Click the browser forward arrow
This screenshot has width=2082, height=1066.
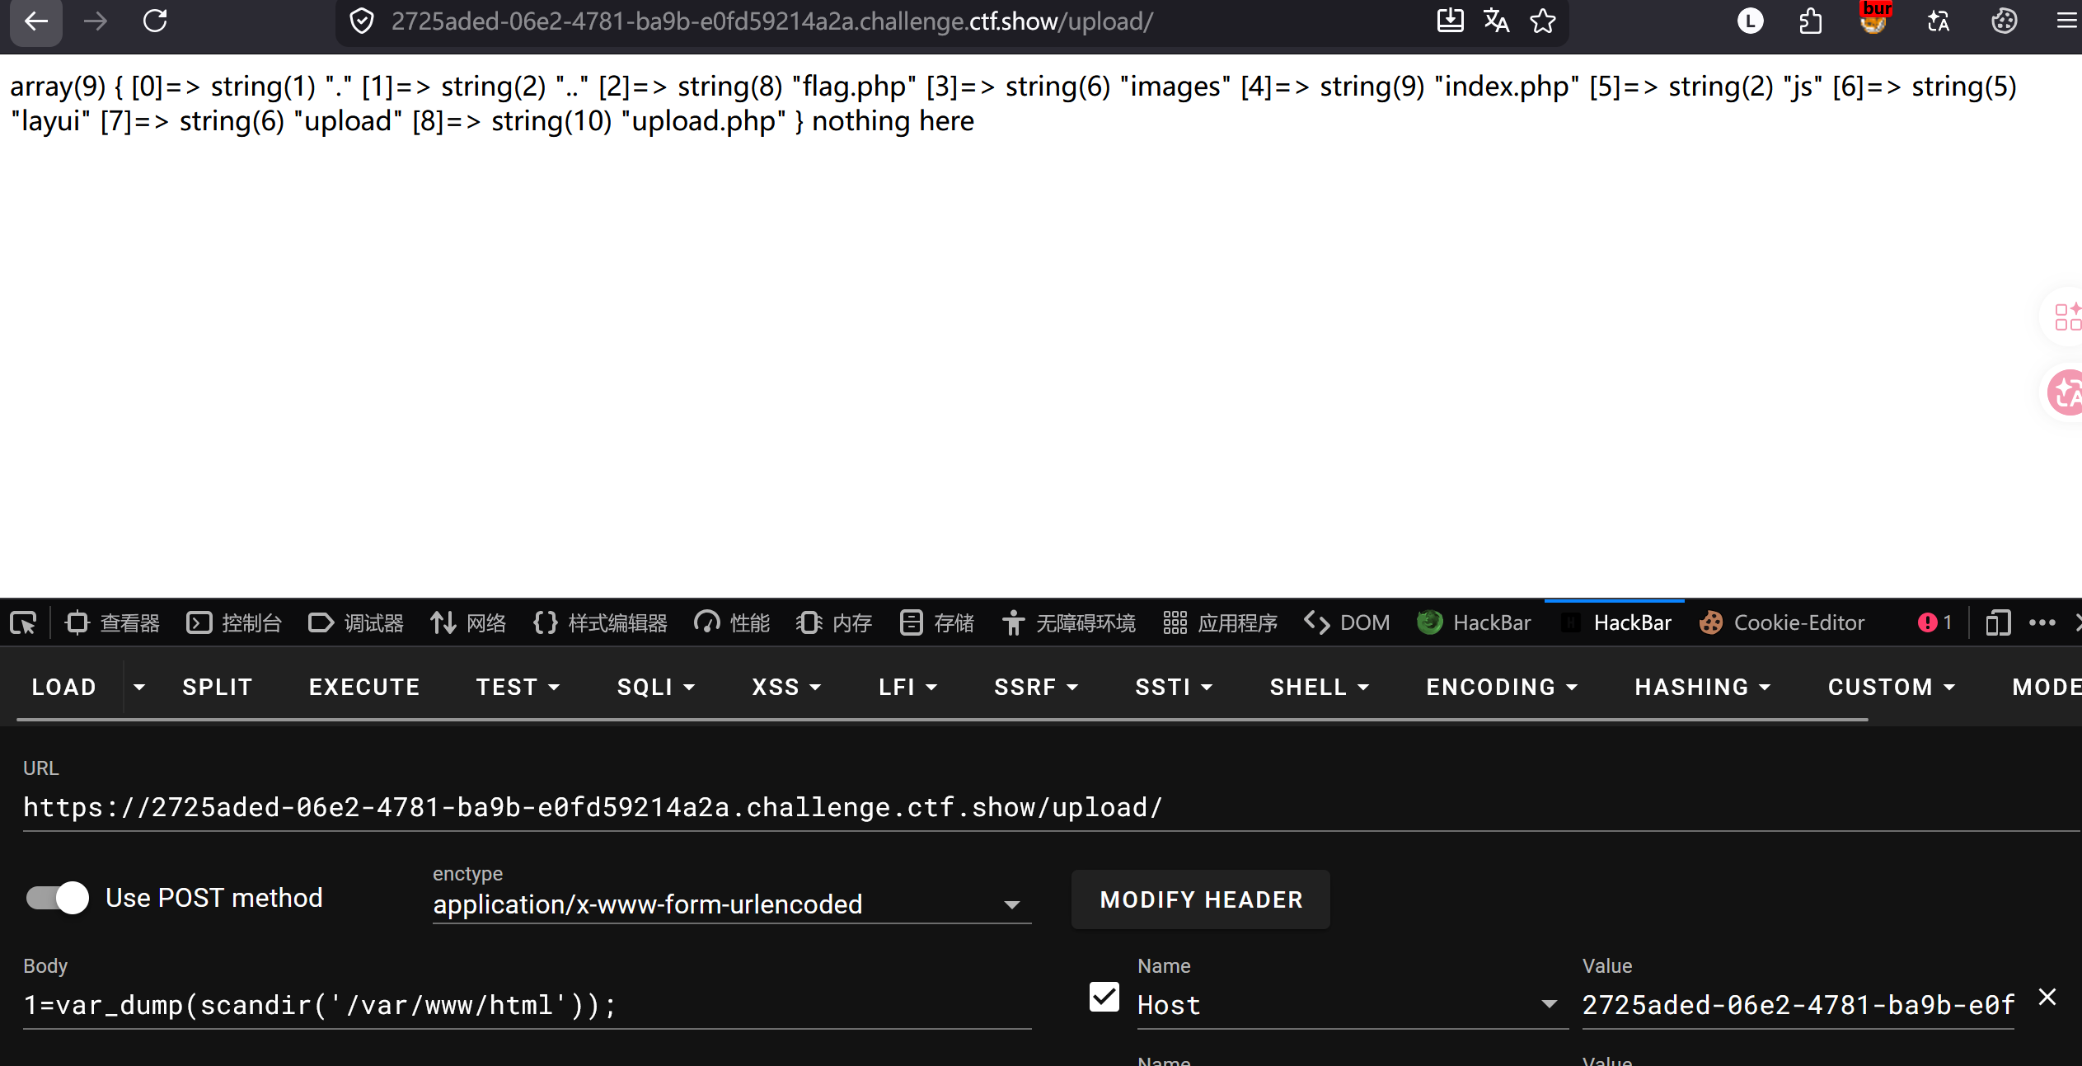point(96,21)
